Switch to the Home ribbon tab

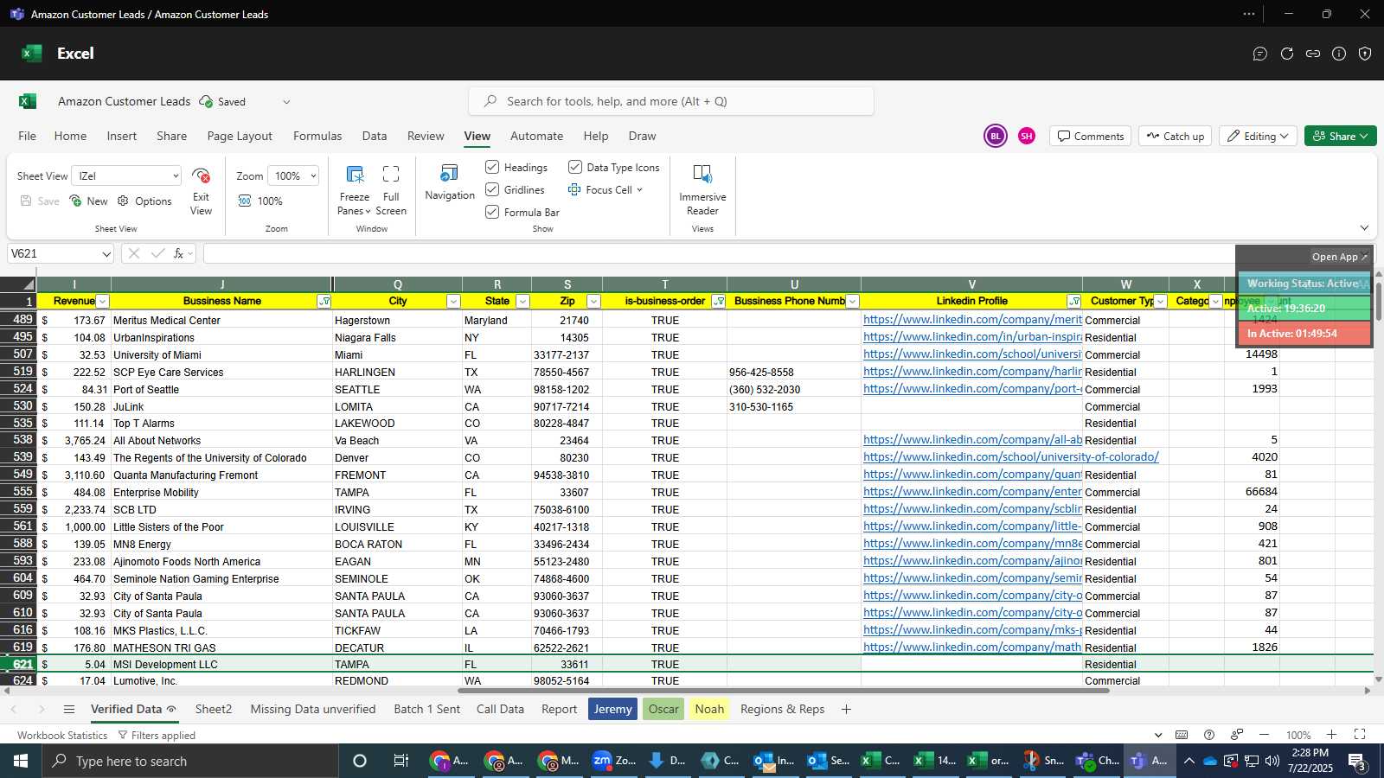pos(70,136)
